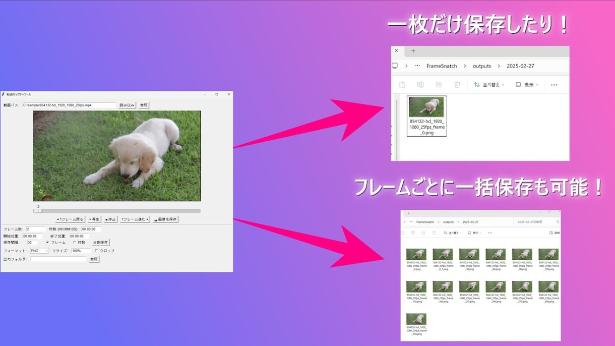615x346 pixels.
Task: Click the 読み込み load button
Action: (127, 105)
